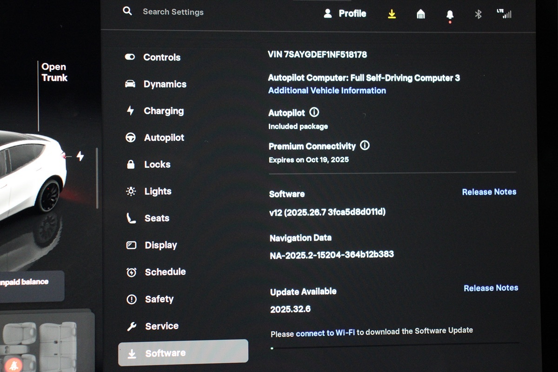Open the garage door HomeLink icon
The image size is (558, 372).
point(421,14)
